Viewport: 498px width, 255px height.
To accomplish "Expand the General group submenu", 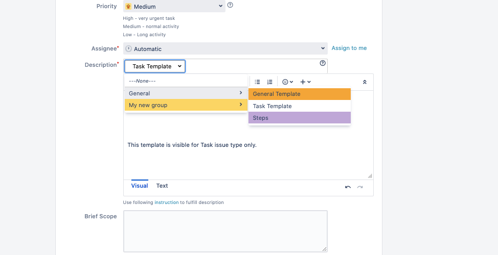I will pos(186,93).
